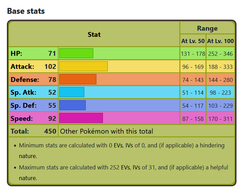Click the Defense stat label

click(x=25, y=80)
